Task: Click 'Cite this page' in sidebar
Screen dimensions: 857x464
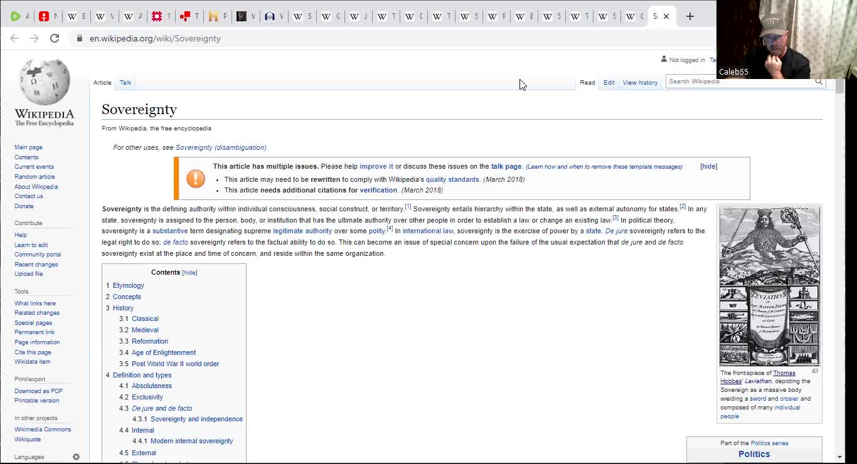Action: [x=33, y=352]
